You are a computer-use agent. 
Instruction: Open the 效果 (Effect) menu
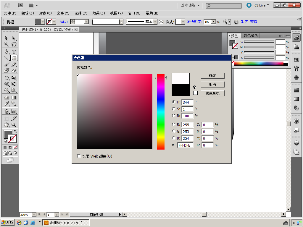[x=99, y=13]
